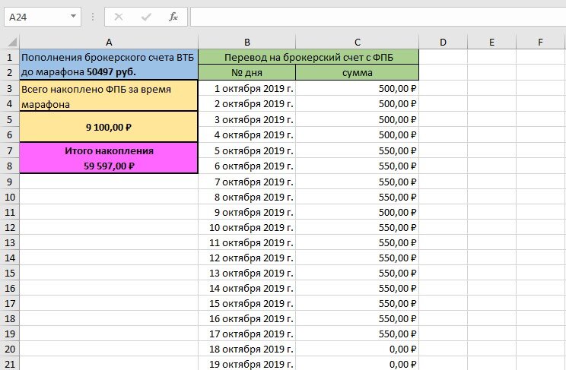566x370 pixels.
Task: Click cell '3 октября 2019 г.'
Action: click(x=247, y=119)
